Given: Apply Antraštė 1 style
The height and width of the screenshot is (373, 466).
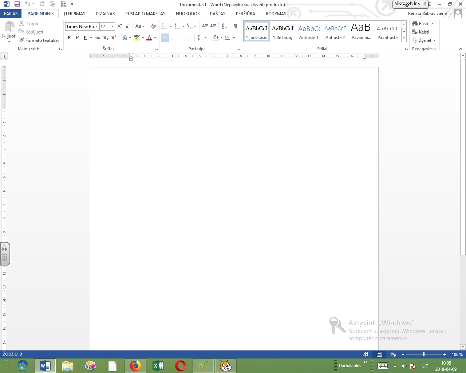Looking at the screenshot, I should (309, 32).
